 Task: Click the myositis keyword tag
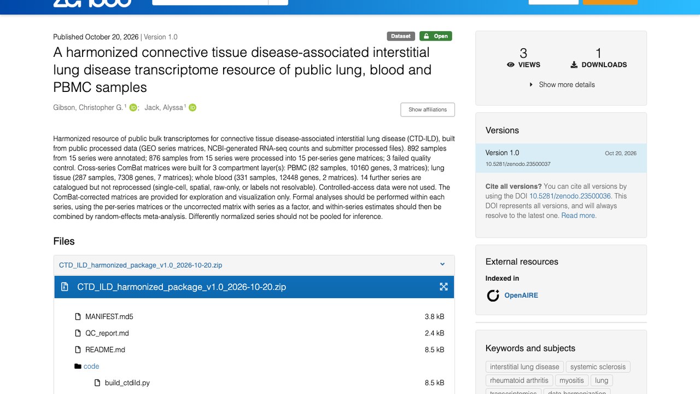571,380
